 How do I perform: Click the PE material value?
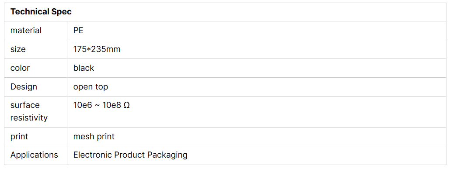pyautogui.click(x=78, y=30)
